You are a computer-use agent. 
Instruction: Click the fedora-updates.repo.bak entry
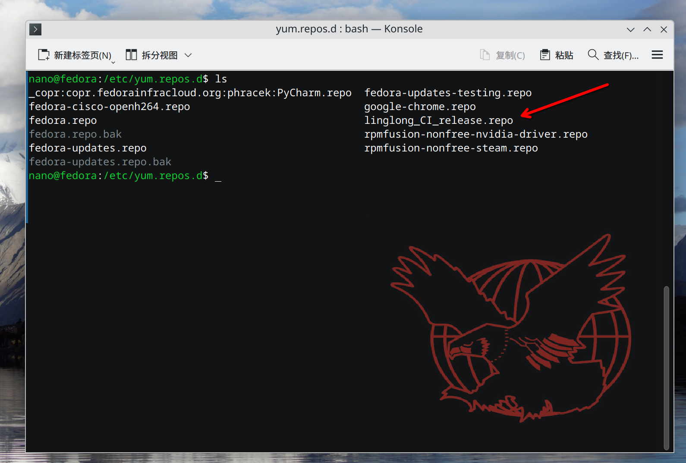coord(100,162)
